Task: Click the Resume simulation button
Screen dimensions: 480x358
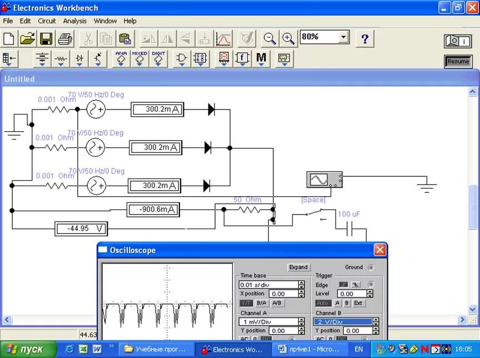Action: (458, 61)
